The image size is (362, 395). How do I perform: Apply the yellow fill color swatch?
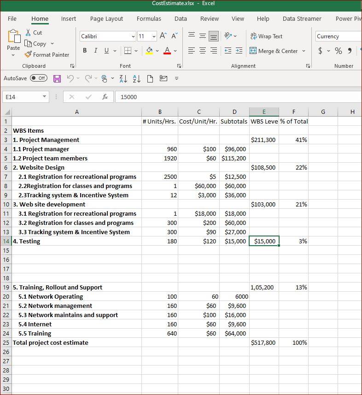(149, 51)
